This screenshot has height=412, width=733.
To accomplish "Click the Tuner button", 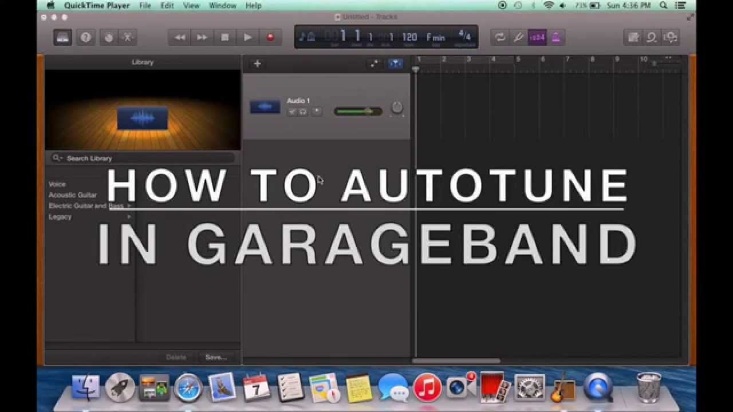I will (x=519, y=38).
